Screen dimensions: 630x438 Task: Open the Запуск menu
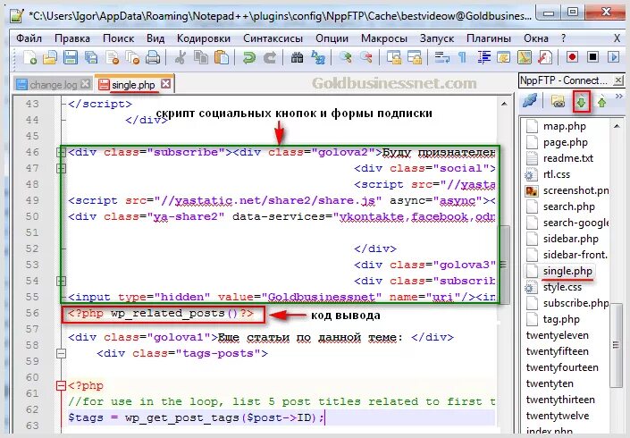pos(437,38)
